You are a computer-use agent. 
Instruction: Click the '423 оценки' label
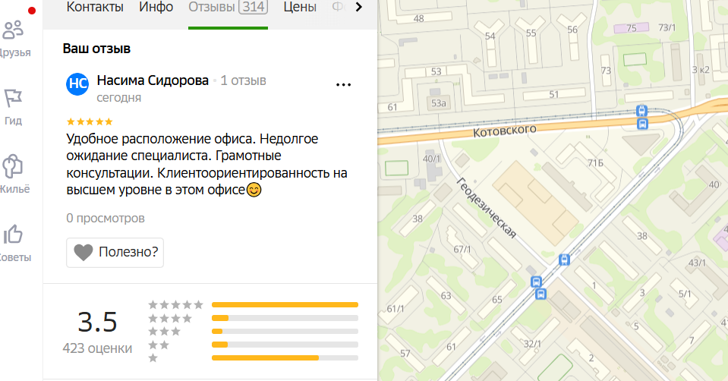97,348
